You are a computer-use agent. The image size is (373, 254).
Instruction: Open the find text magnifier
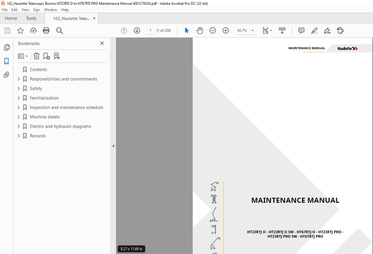pos(60,31)
